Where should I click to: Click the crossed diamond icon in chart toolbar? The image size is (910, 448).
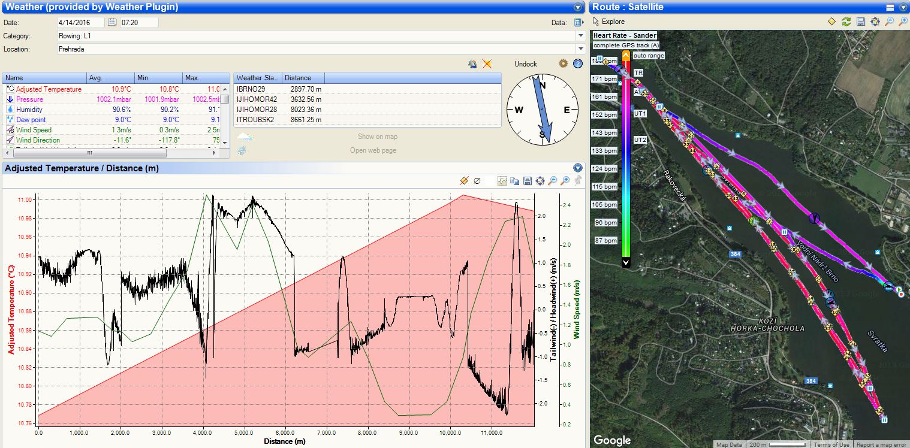(x=463, y=180)
